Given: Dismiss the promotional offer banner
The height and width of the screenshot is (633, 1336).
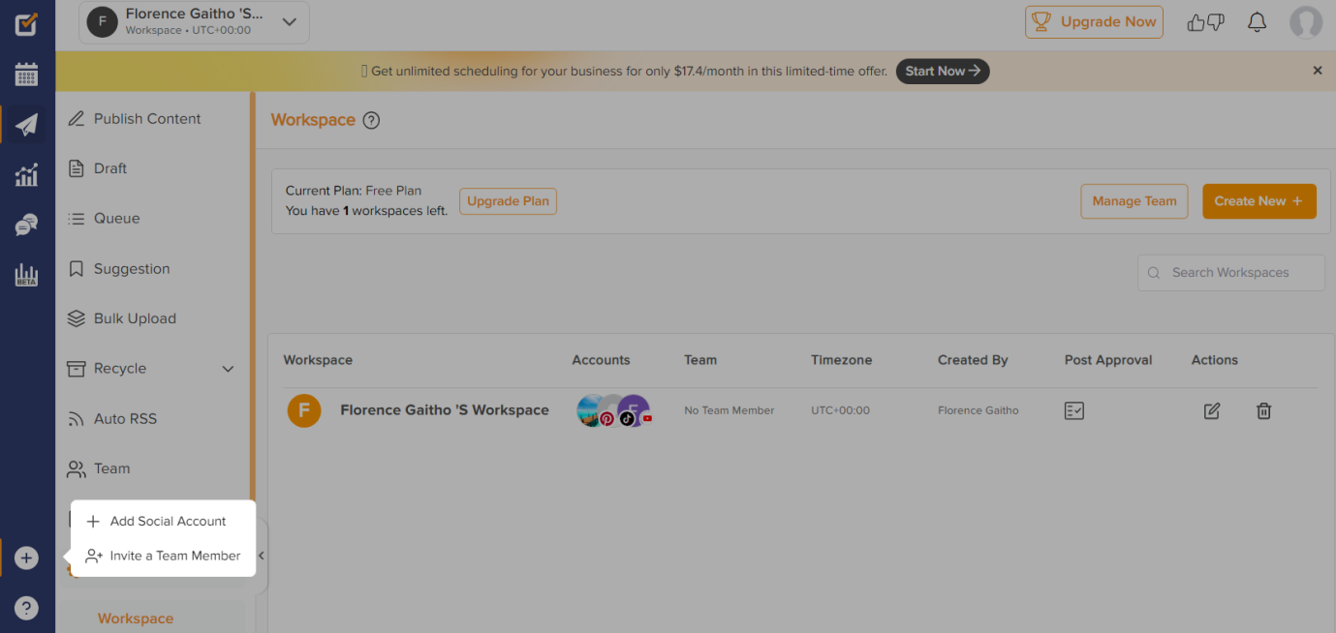Looking at the screenshot, I should [x=1317, y=71].
